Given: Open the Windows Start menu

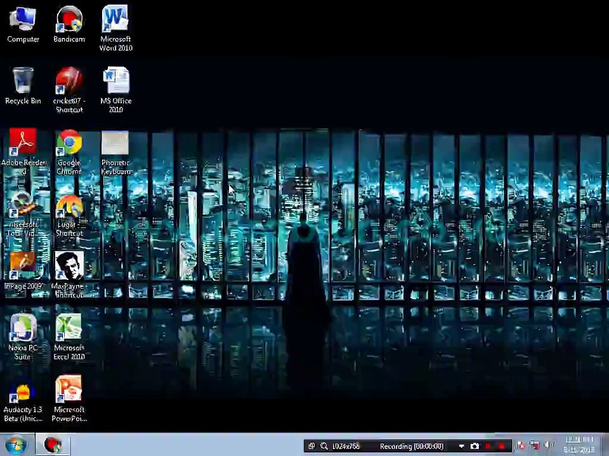Looking at the screenshot, I should (16, 445).
